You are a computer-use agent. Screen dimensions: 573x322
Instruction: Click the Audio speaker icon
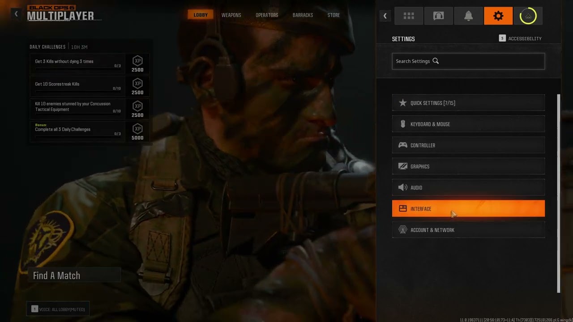[402, 187]
